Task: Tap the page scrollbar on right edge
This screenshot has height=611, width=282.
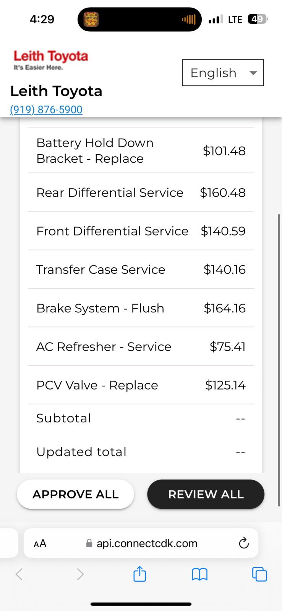Action: 280,360
